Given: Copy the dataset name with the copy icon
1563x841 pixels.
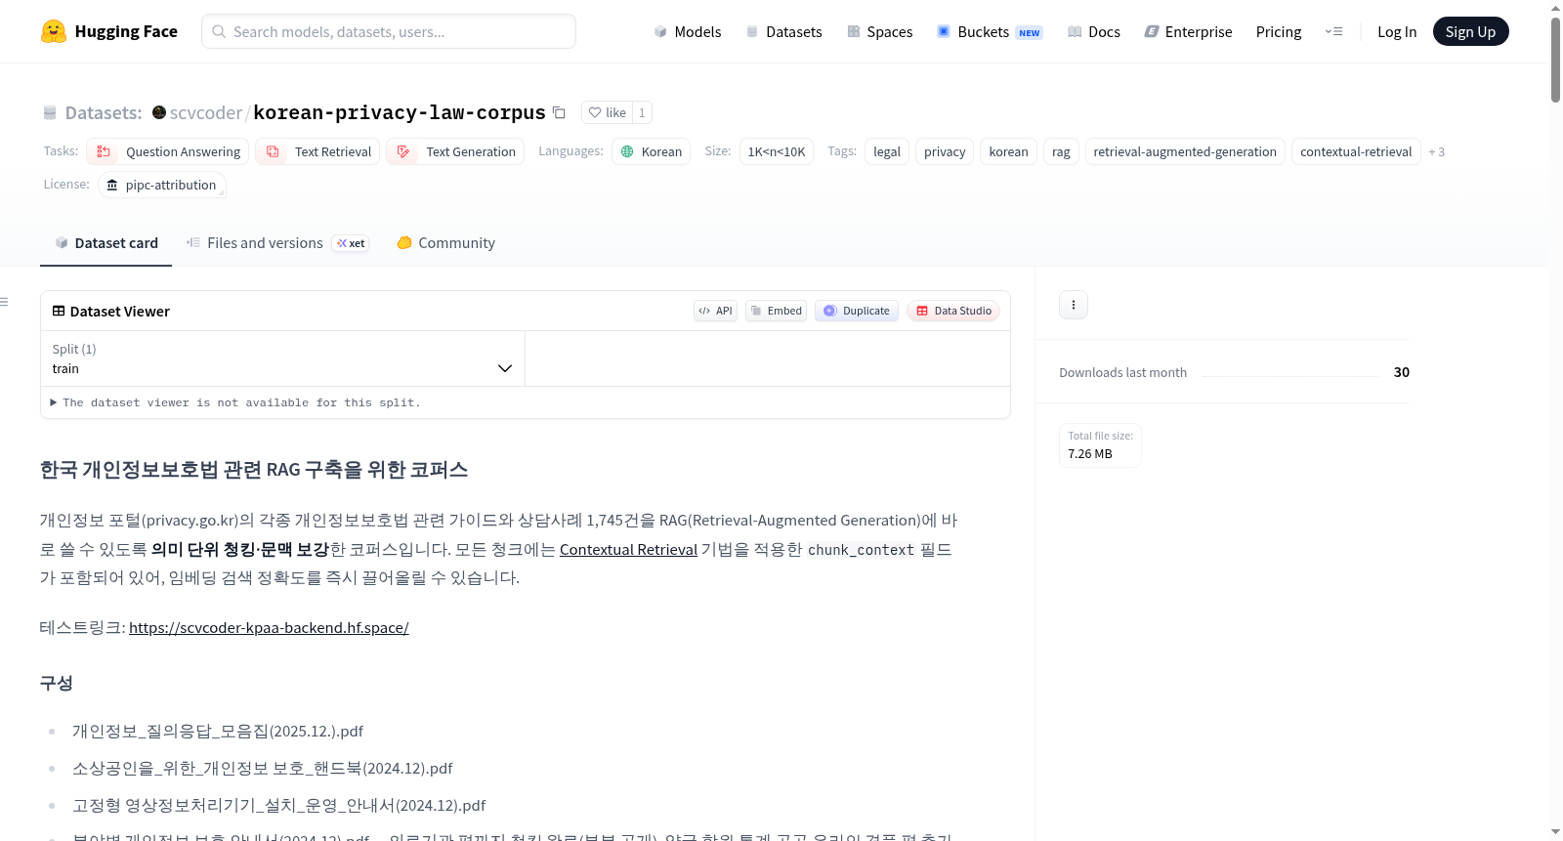Looking at the screenshot, I should [559, 112].
